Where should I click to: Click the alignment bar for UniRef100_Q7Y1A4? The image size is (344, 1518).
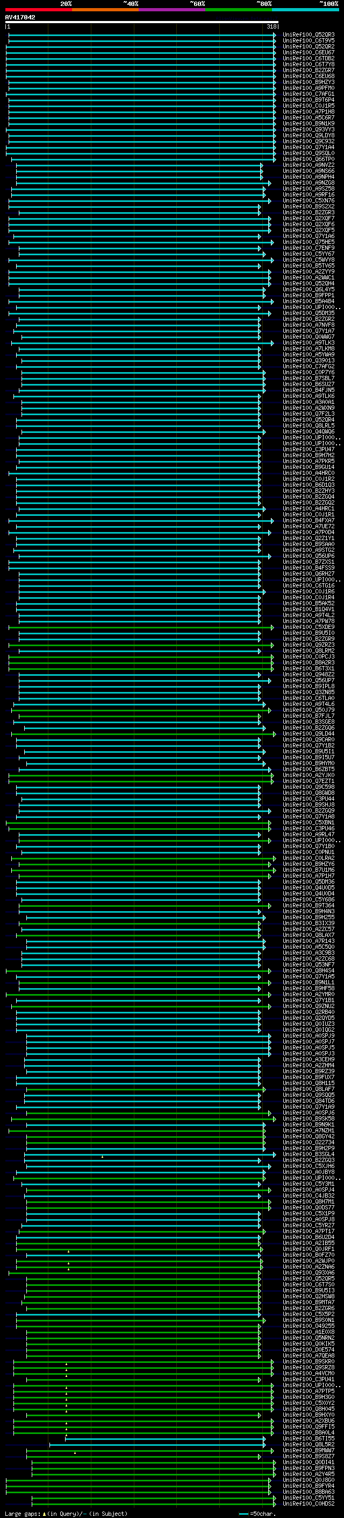(141, 148)
